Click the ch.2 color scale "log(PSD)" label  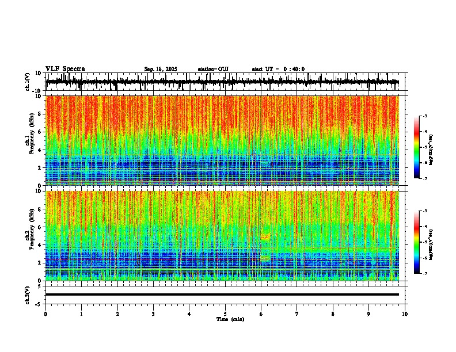pyautogui.click(x=431, y=244)
